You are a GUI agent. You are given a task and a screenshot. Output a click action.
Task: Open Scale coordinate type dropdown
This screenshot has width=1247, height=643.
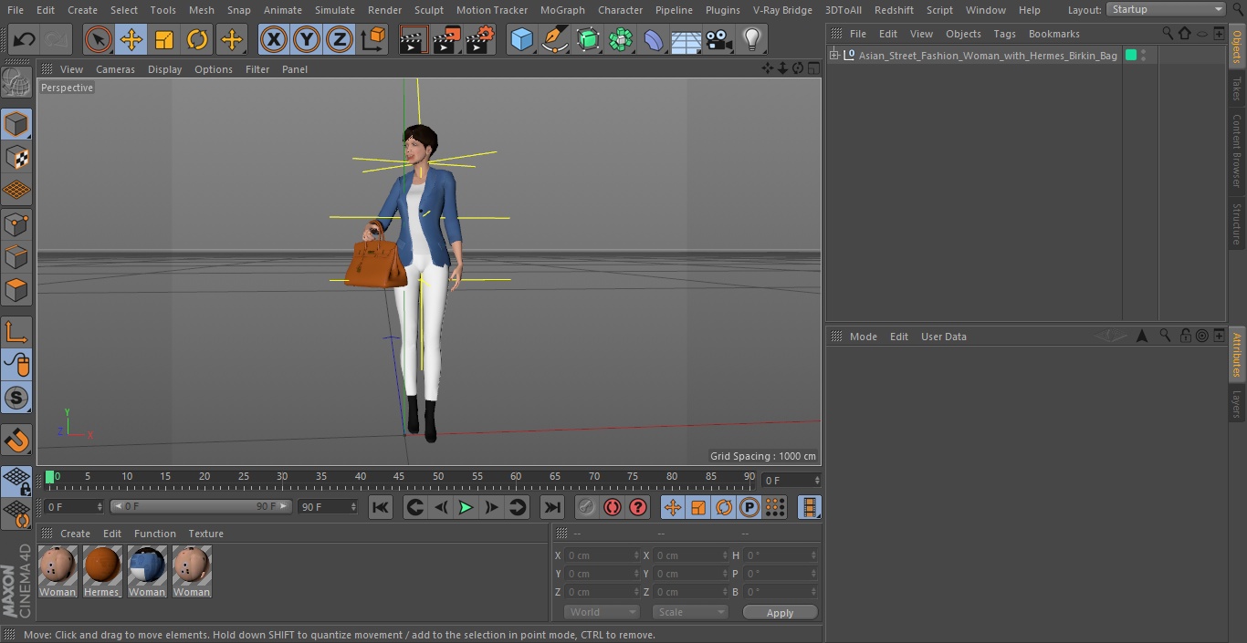coord(690,612)
